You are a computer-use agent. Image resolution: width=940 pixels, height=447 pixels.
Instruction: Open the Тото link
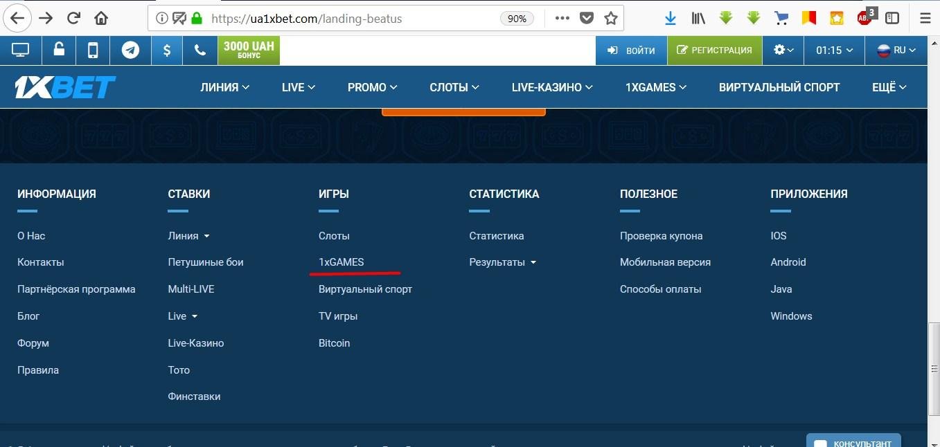tap(179, 370)
